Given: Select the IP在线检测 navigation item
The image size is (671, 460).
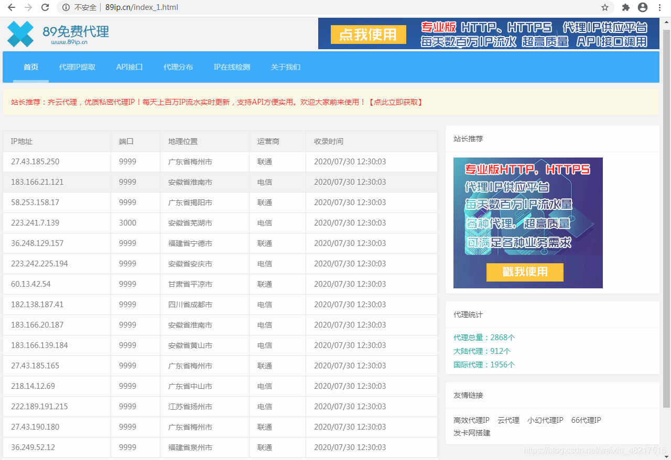Looking at the screenshot, I should tap(232, 67).
